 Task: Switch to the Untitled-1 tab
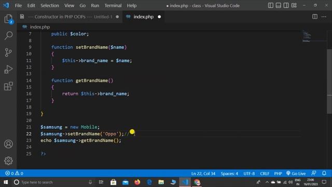pyautogui.click(x=70, y=17)
